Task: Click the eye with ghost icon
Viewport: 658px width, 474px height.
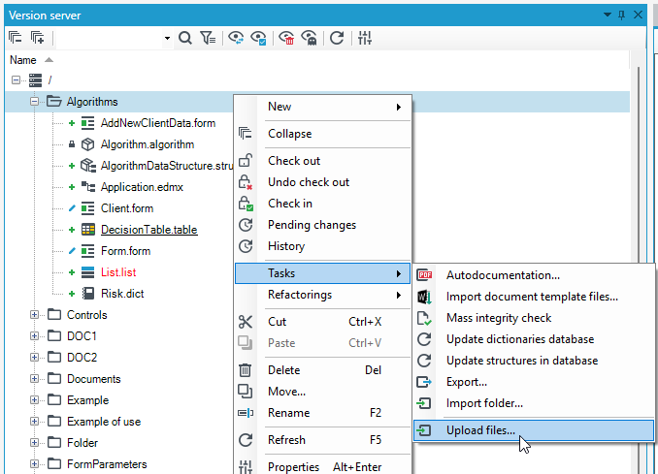Action: [x=310, y=38]
